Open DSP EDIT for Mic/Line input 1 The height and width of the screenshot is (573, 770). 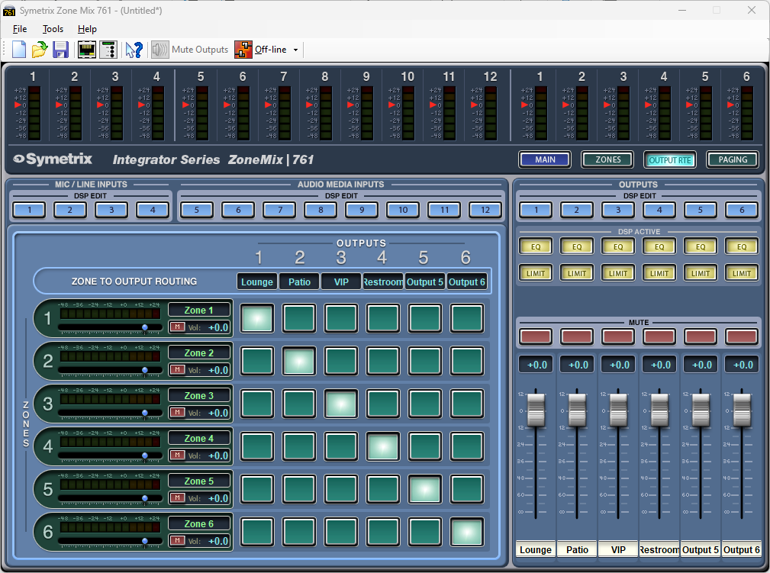point(28,209)
